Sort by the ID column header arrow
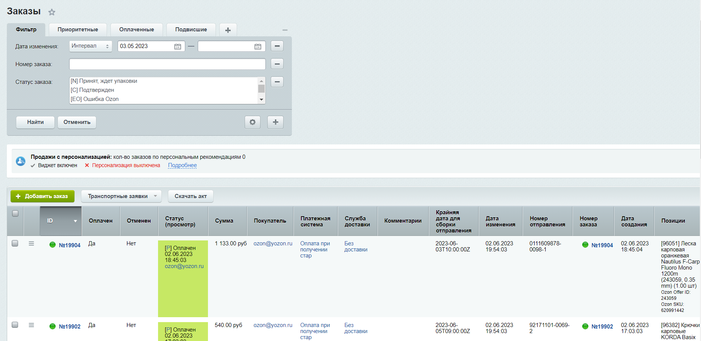Image resolution: width=701 pixels, height=341 pixels. pos(75,221)
